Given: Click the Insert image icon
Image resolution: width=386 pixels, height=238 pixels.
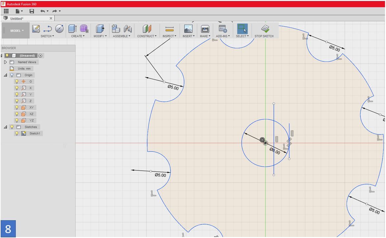Looking at the screenshot, I should (x=188, y=29).
